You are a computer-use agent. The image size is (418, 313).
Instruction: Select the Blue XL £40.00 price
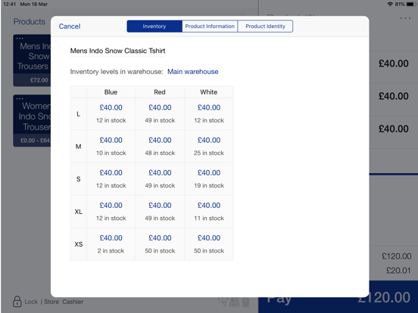pyautogui.click(x=111, y=205)
